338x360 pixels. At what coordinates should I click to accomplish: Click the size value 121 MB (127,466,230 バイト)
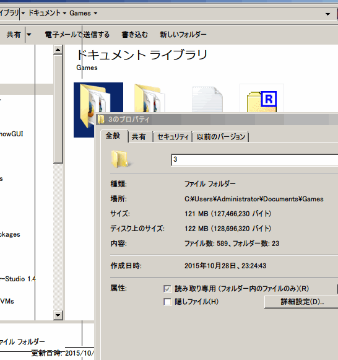pos(228,214)
